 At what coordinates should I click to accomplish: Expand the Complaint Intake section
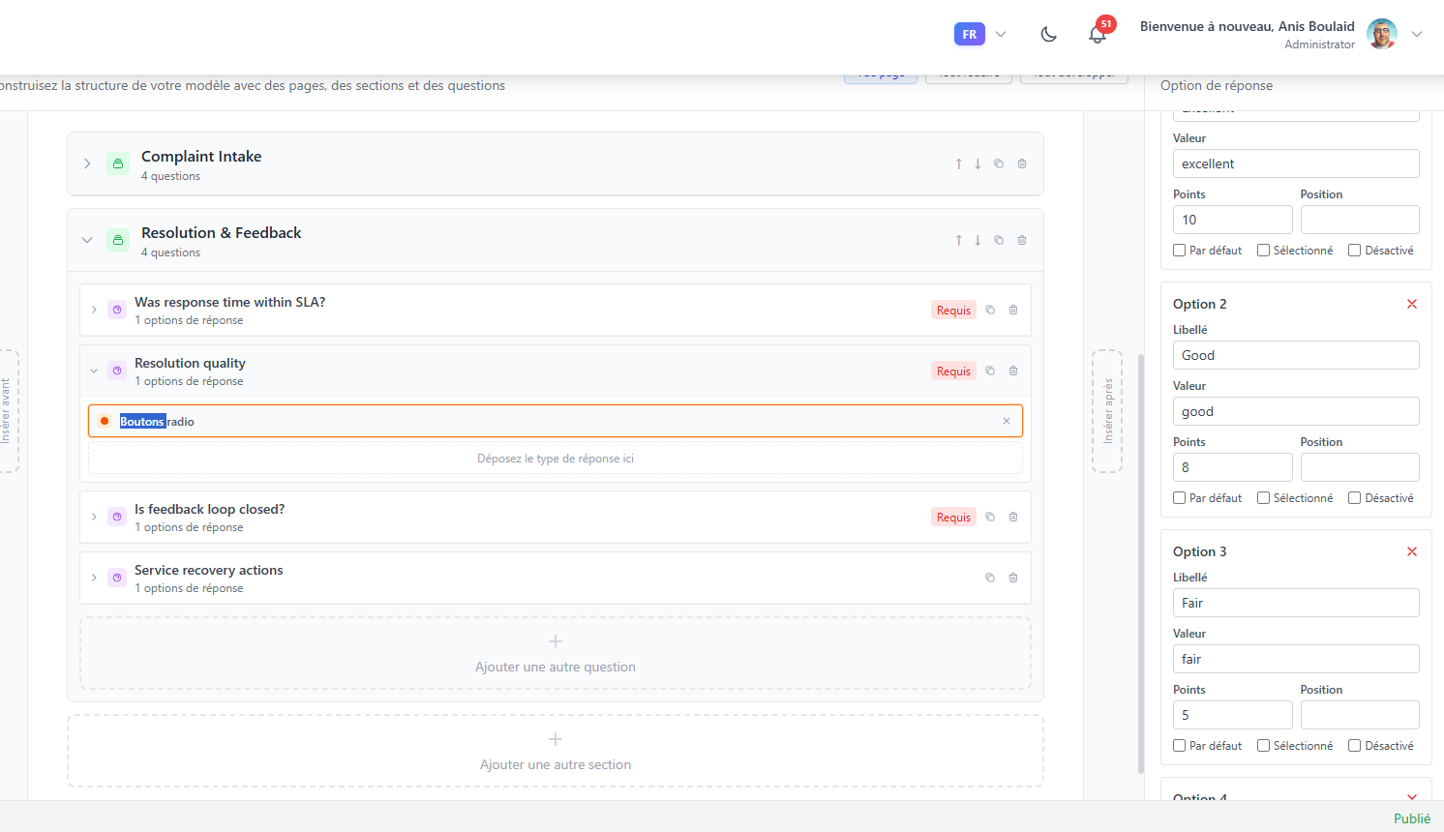pos(87,163)
